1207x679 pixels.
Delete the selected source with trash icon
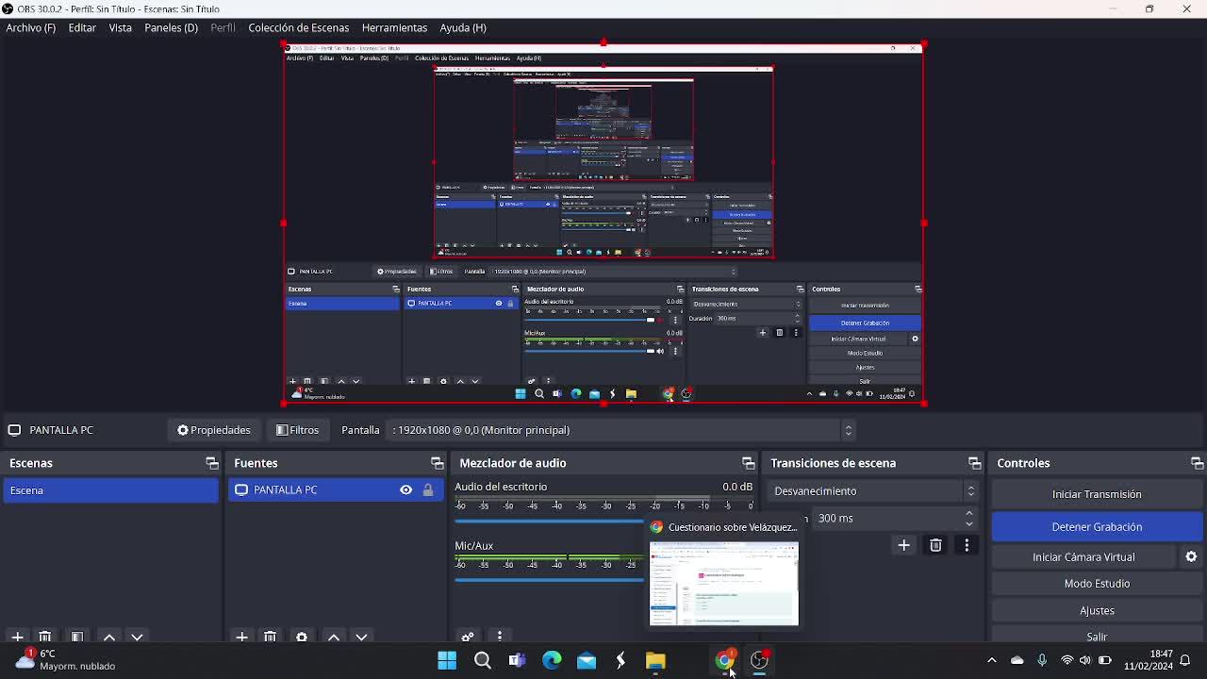coord(270,638)
